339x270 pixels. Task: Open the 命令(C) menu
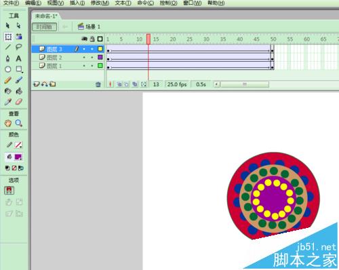coord(146,3)
